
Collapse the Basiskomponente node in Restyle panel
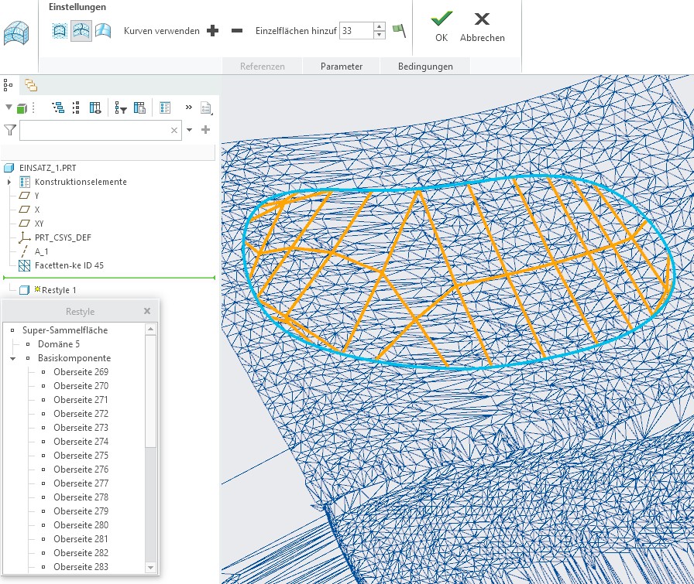(x=12, y=359)
